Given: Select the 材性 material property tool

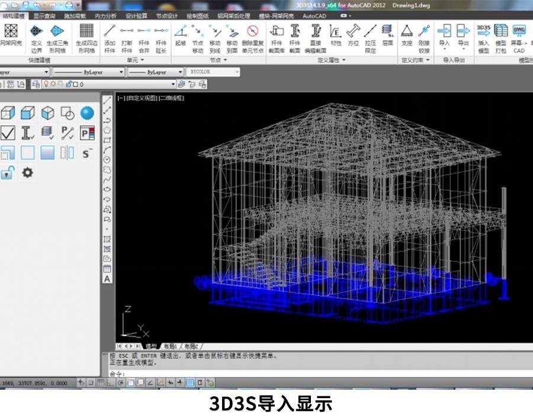Looking at the screenshot, I should tap(336, 36).
